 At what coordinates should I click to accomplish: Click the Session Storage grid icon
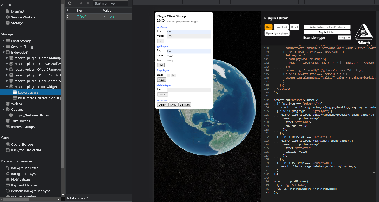(x=8, y=47)
